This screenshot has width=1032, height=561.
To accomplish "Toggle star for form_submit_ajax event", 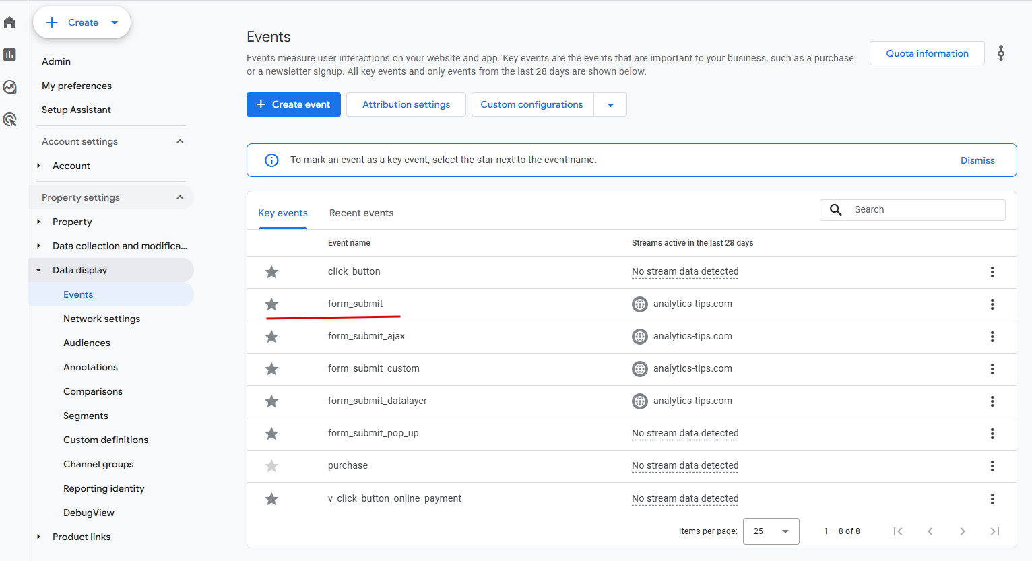I will coord(271,337).
